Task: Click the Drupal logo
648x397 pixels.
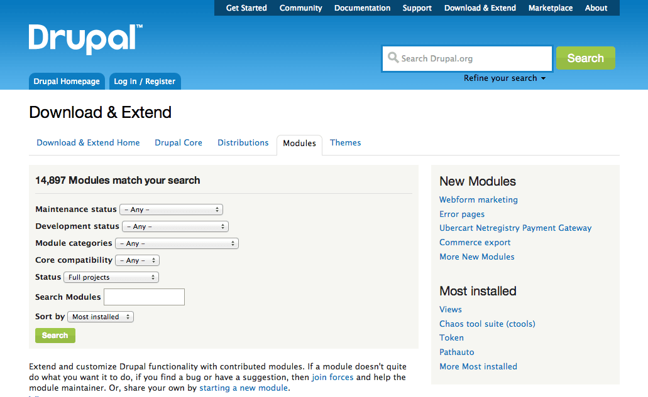Action: [85, 39]
